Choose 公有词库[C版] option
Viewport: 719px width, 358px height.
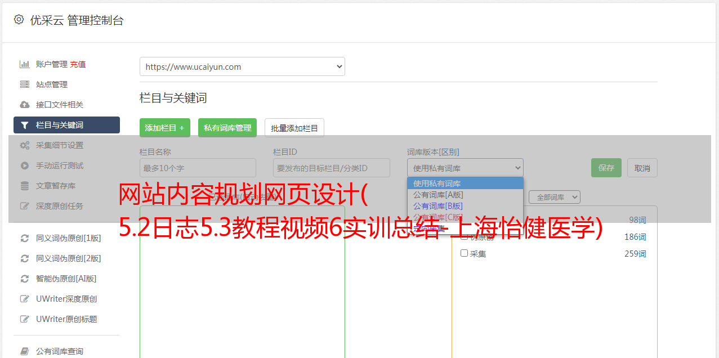coord(465,217)
